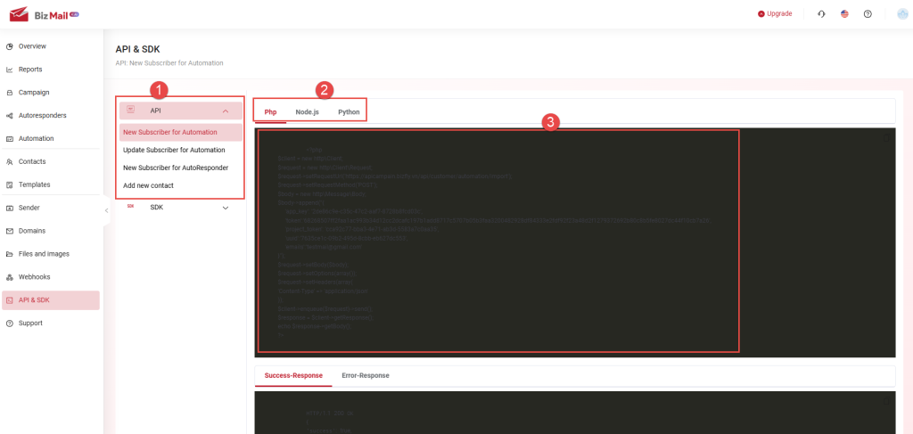Screen dimensions: 913x434
Task: Open the user profile avatar
Action: point(902,14)
